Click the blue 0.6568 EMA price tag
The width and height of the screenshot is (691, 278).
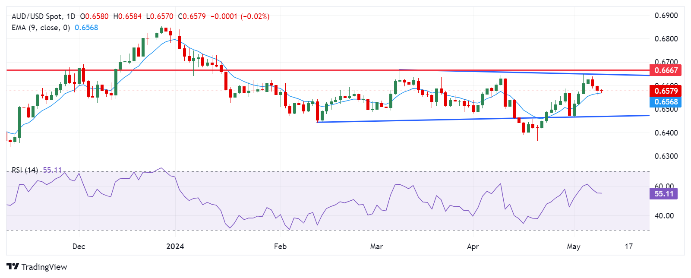pyautogui.click(x=666, y=102)
